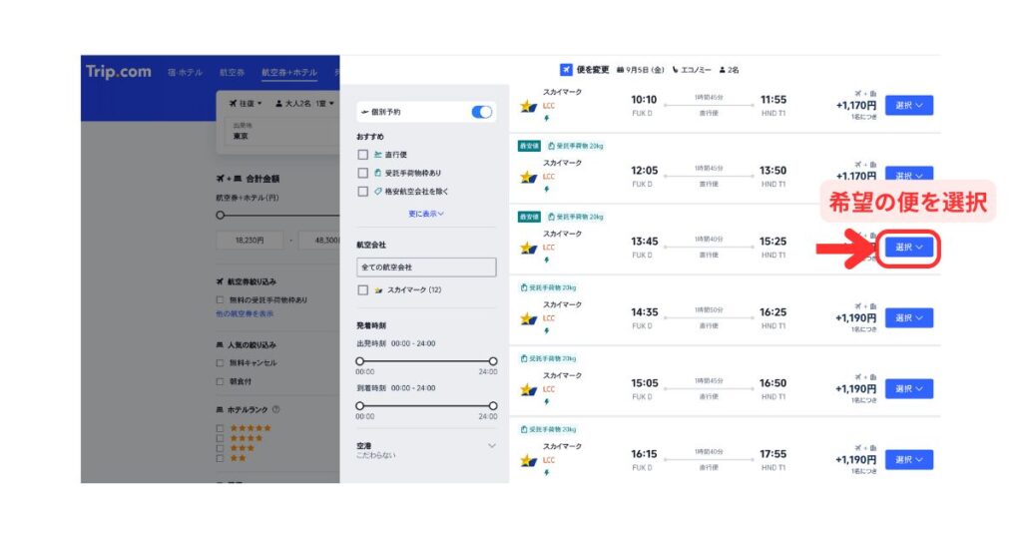Switch to the 宿·ホテル tab

185,72
